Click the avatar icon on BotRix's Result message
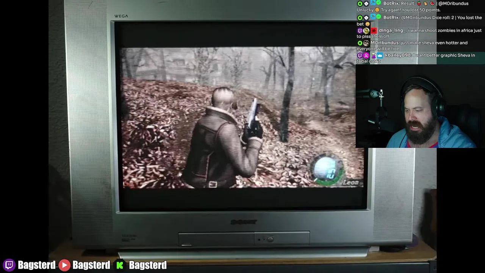This screenshot has height=273, width=485. (366, 3)
